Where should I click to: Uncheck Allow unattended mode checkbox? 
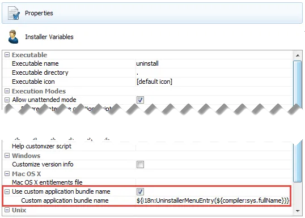click(x=140, y=100)
